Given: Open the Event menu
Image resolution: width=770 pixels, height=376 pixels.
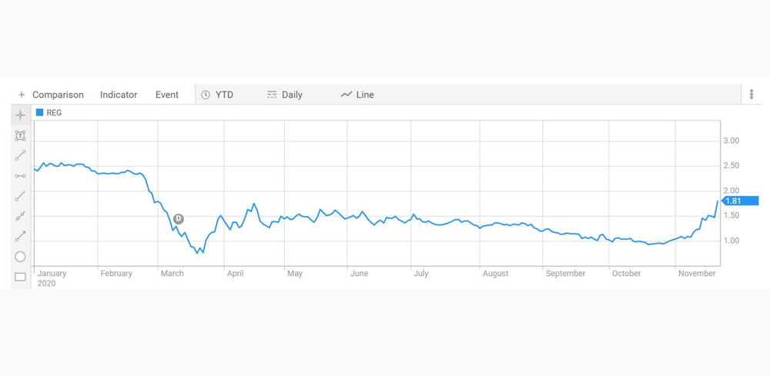Looking at the screenshot, I should (x=167, y=95).
